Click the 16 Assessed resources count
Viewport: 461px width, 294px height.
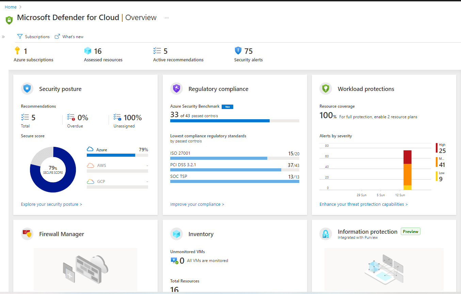(x=98, y=51)
